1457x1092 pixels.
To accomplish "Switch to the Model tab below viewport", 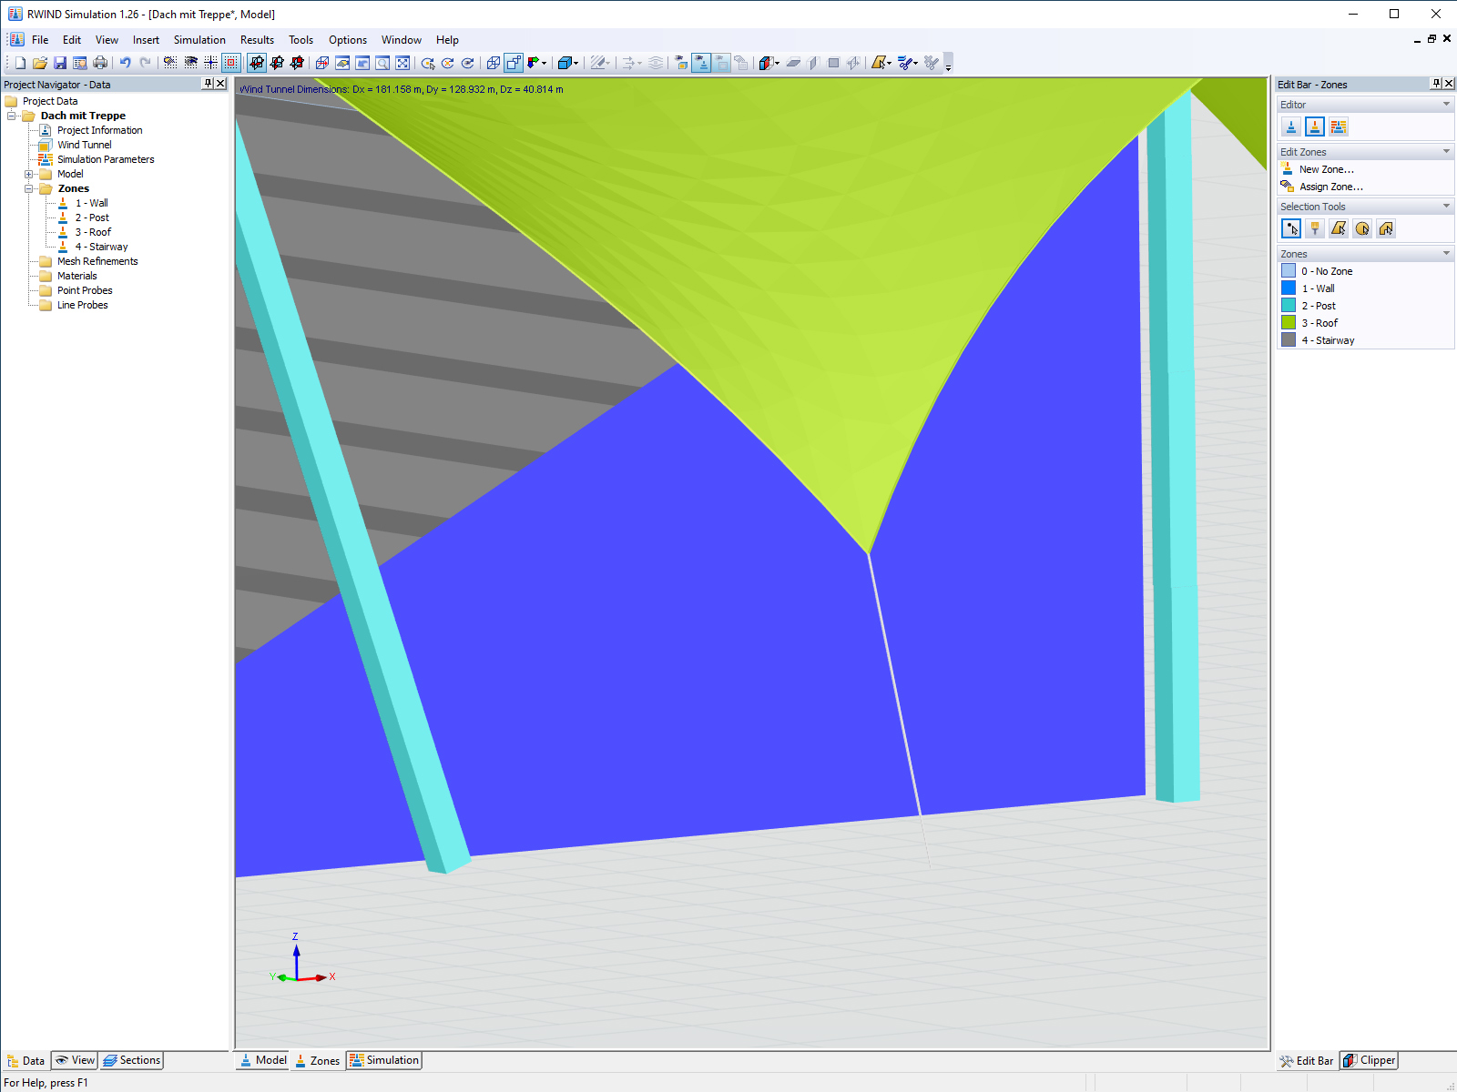I will [x=263, y=1060].
